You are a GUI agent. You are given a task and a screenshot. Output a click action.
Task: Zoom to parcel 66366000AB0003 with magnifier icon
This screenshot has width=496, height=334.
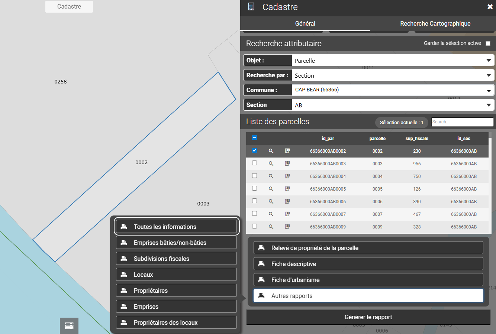pos(271,163)
